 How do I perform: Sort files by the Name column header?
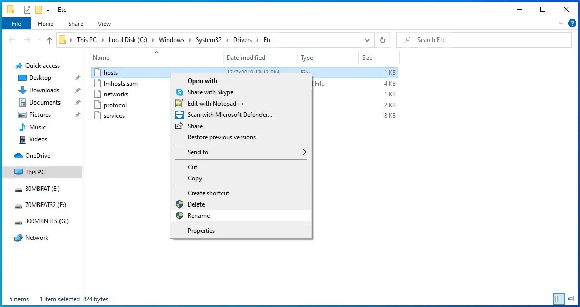[102, 58]
